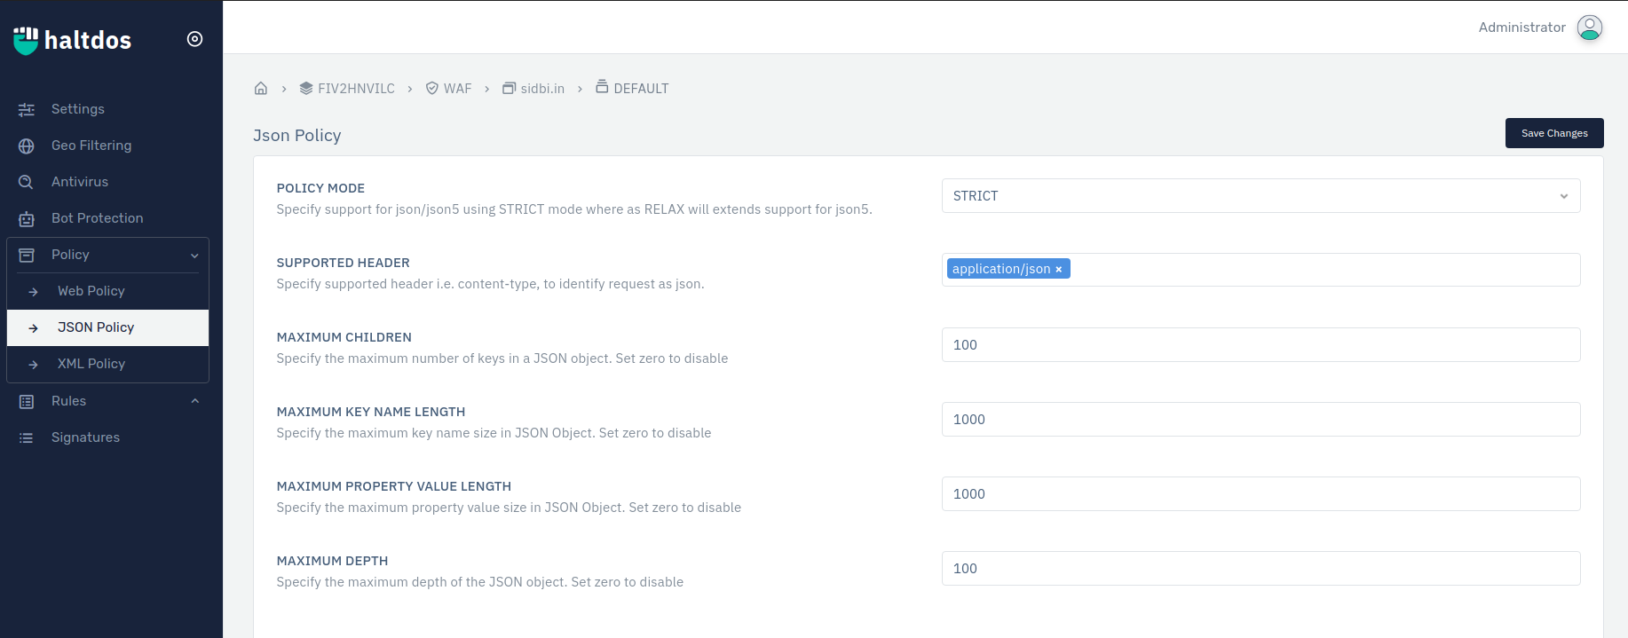
Task: Click the Geo Filtering globe icon
Action: coord(27,146)
